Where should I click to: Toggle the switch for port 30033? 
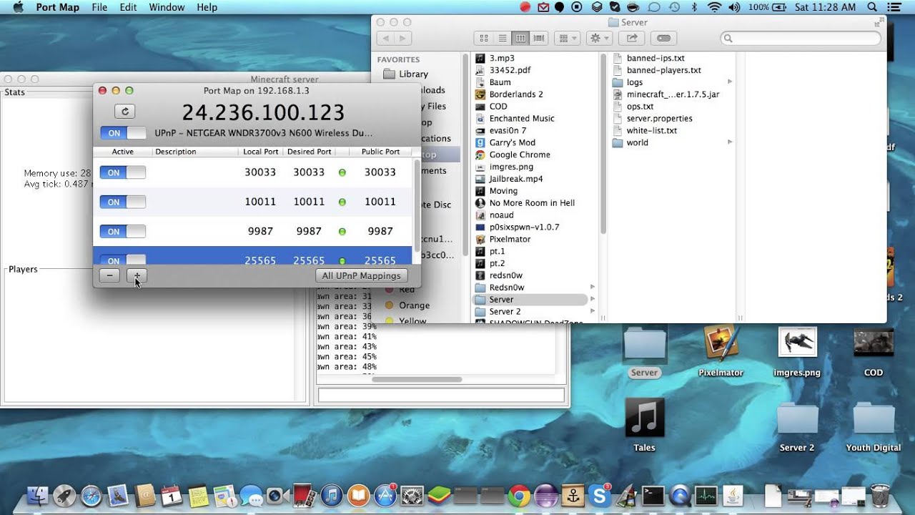[123, 172]
